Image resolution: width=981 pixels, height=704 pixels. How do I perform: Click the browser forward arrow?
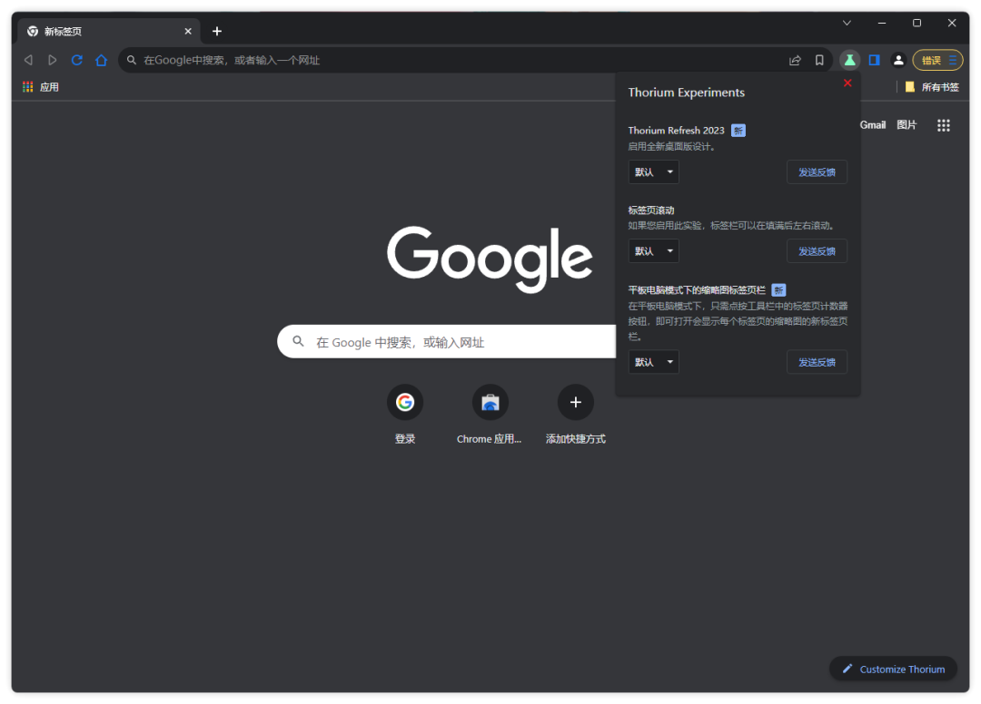point(53,60)
